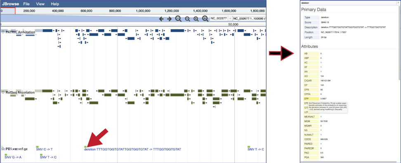Click the small zoom-in magnifier
The width and height of the screenshot is (401, 163).
click(196, 19)
